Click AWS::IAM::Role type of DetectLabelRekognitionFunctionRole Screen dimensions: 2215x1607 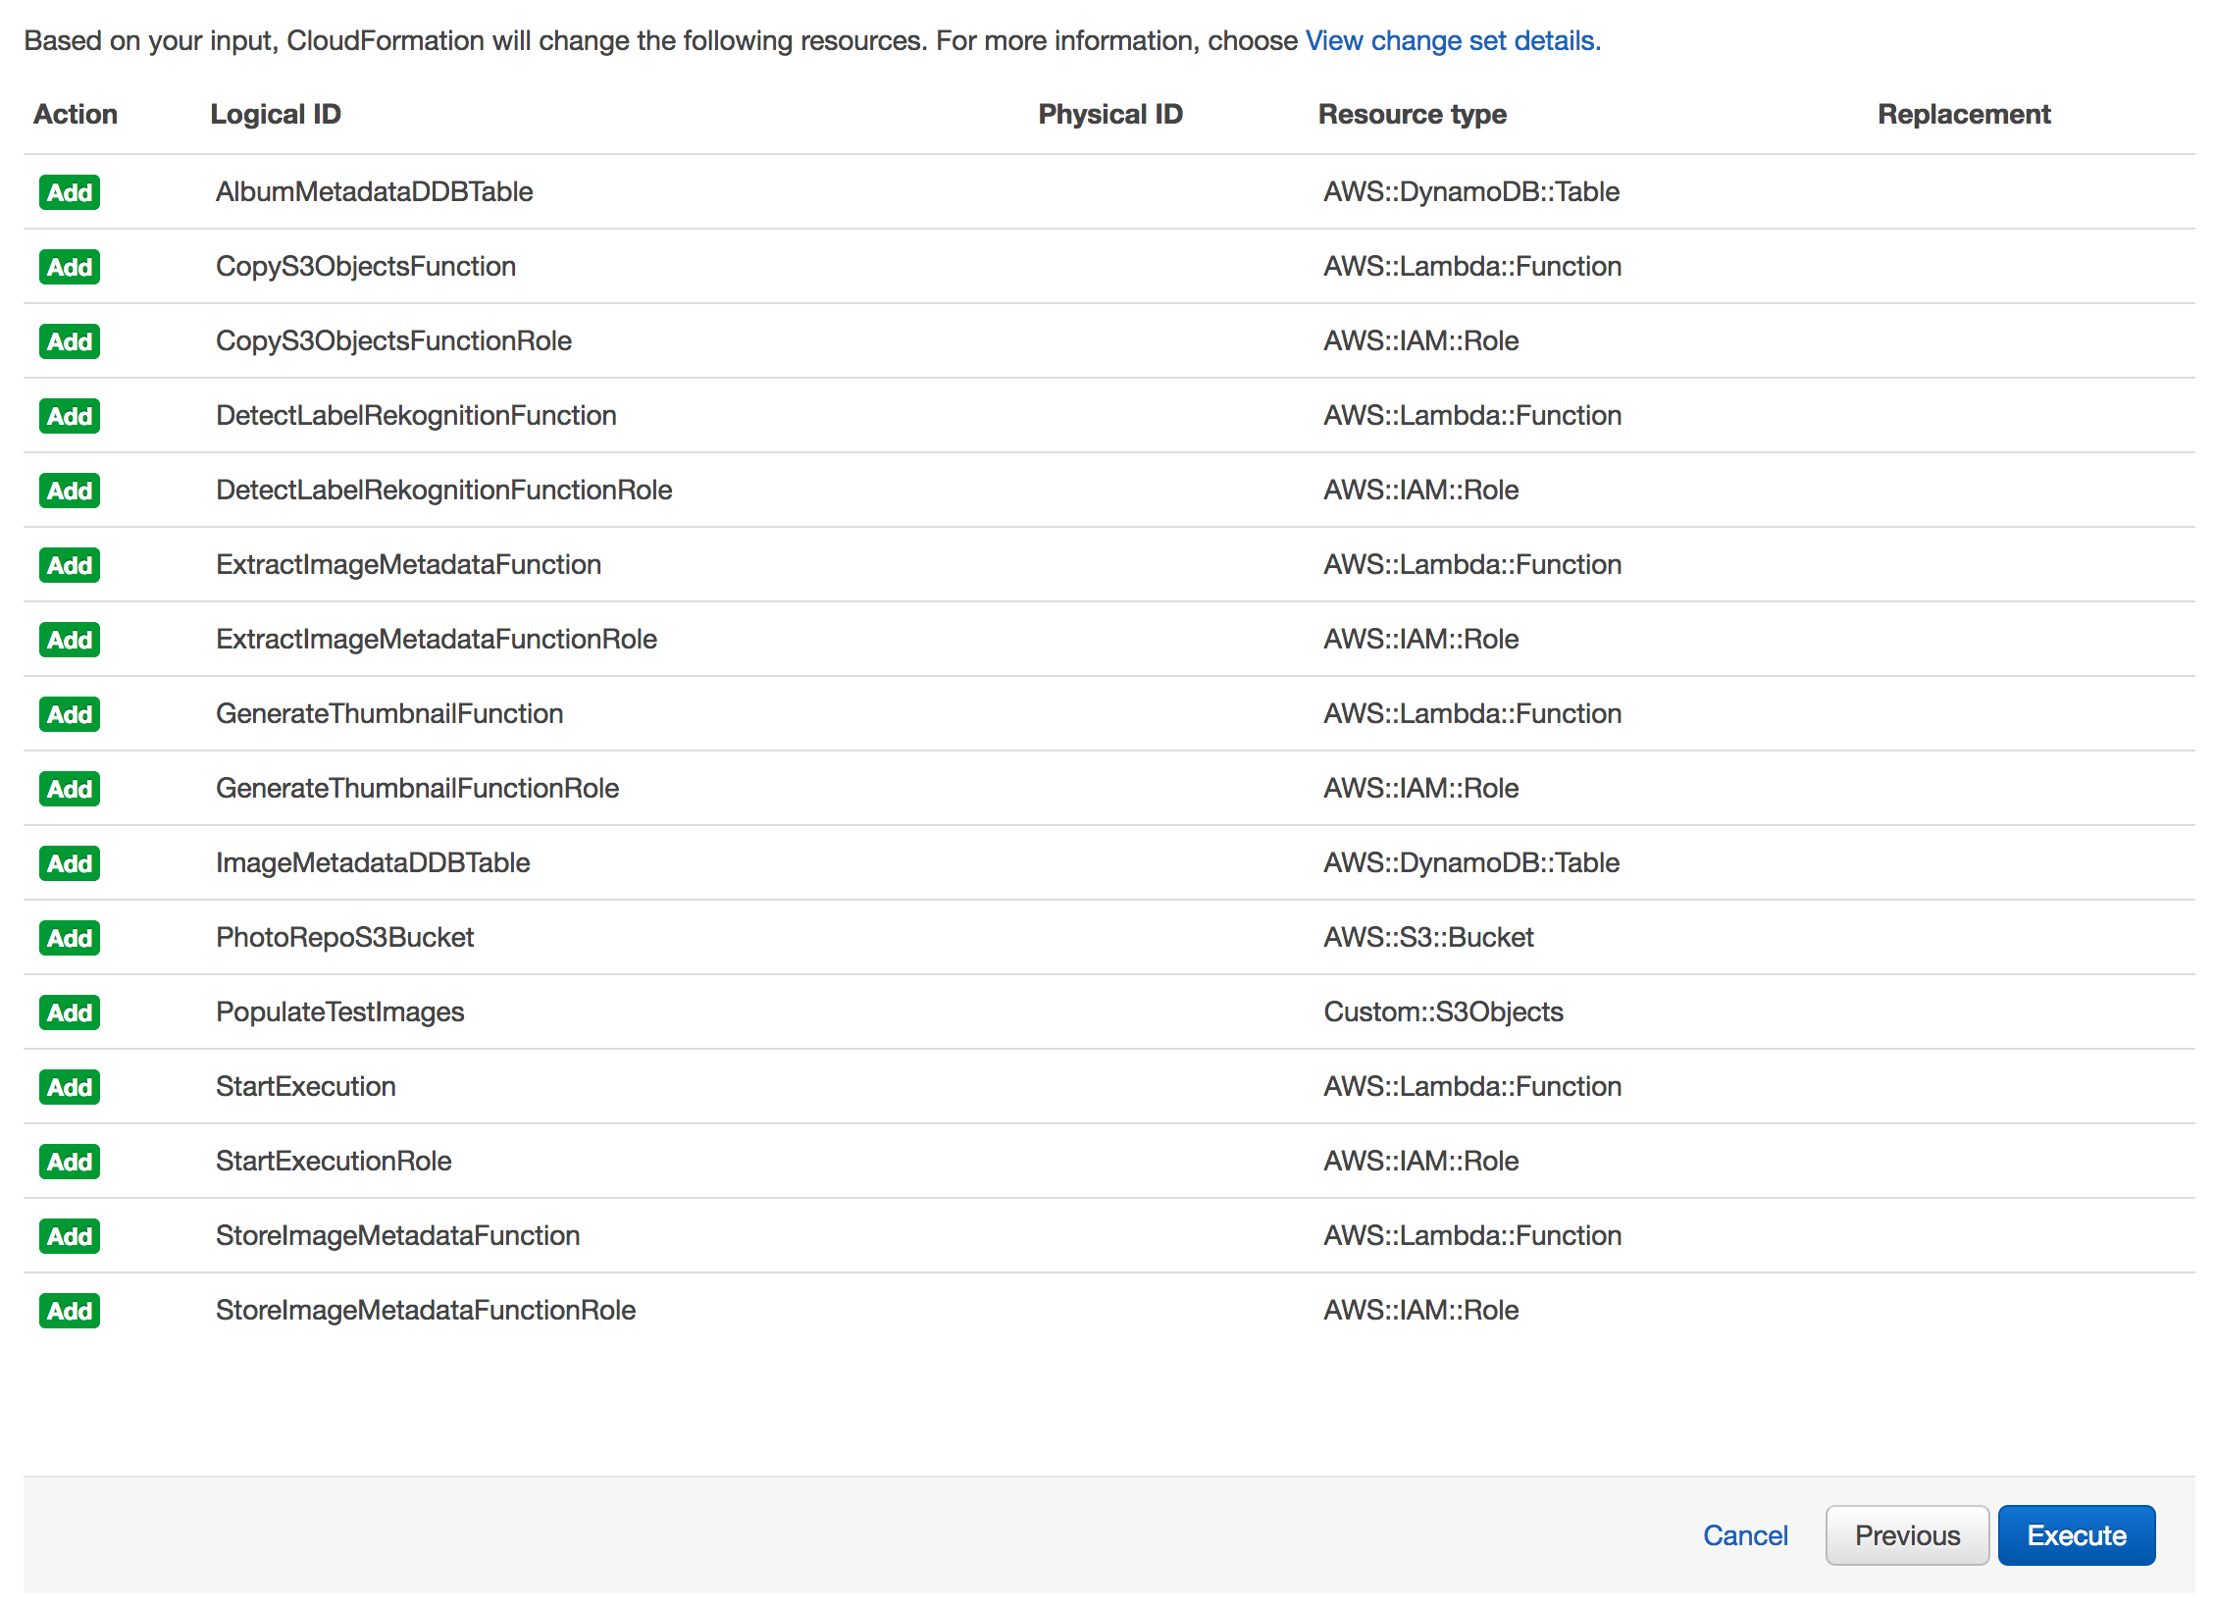(x=1420, y=490)
